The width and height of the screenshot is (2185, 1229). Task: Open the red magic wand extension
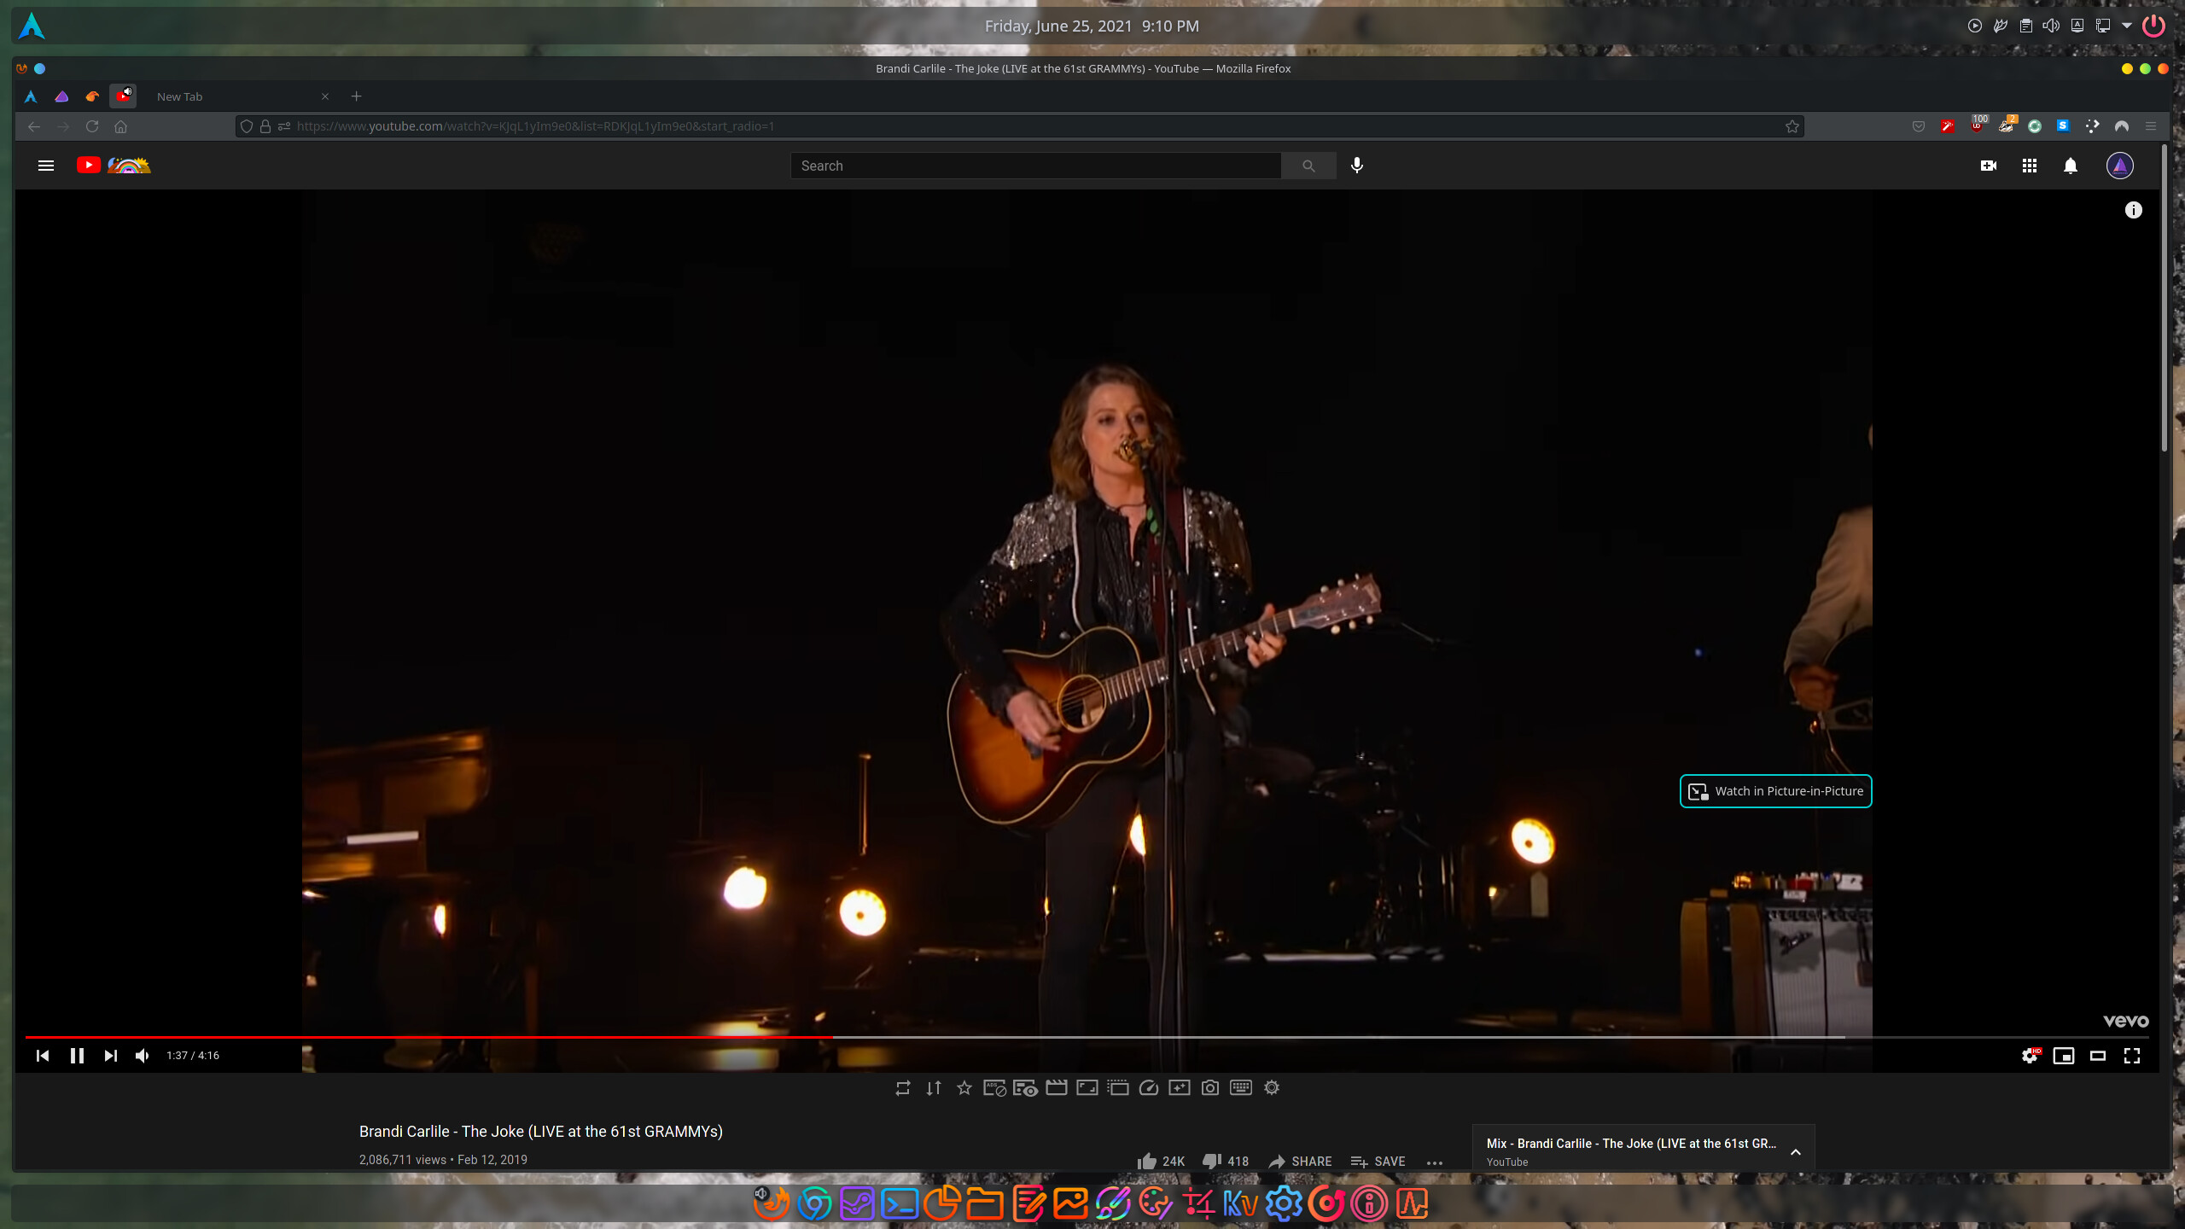click(x=1947, y=126)
